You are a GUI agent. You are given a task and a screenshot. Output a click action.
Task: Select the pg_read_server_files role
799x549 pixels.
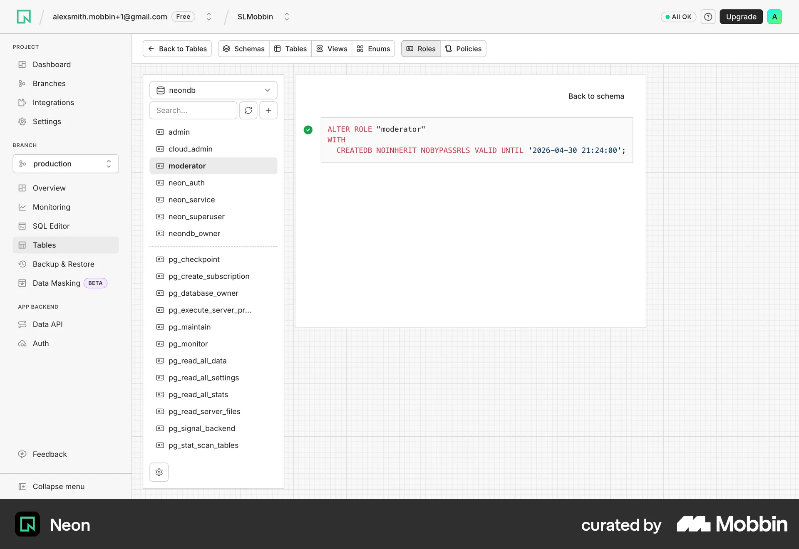[x=213, y=412]
